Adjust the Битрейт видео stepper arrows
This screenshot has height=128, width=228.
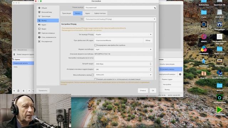[x=150, y=64]
